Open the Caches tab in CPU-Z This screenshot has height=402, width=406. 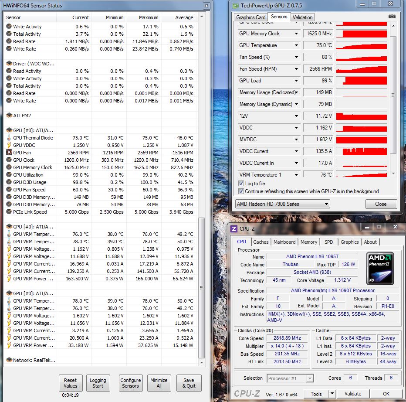pos(261,242)
